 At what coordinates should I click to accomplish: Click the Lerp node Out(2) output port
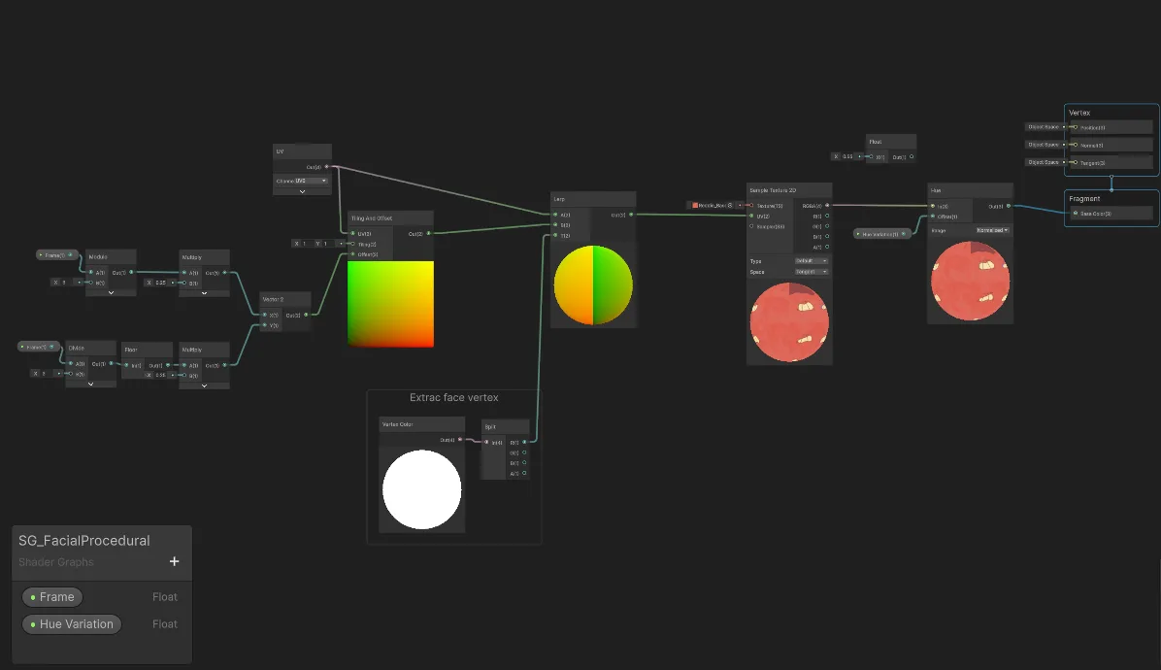pyautogui.click(x=631, y=215)
